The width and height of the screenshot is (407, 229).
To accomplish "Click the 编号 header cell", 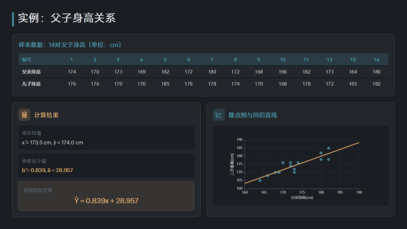I will pyautogui.click(x=27, y=60).
